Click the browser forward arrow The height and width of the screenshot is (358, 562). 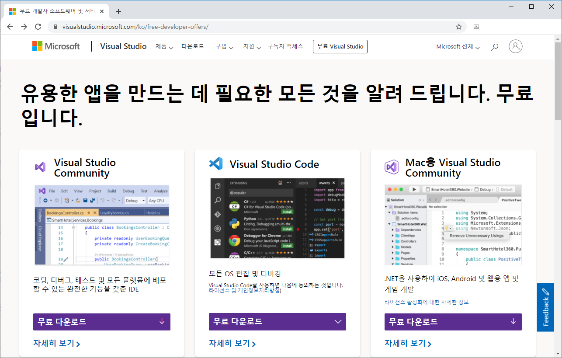pos(24,27)
